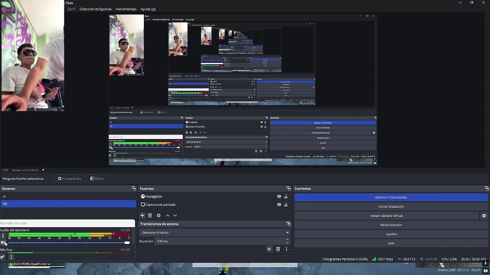This screenshot has height=275, width=490.
Task: Toggle visibility eye of Navegador source
Action: [x=279, y=196]
